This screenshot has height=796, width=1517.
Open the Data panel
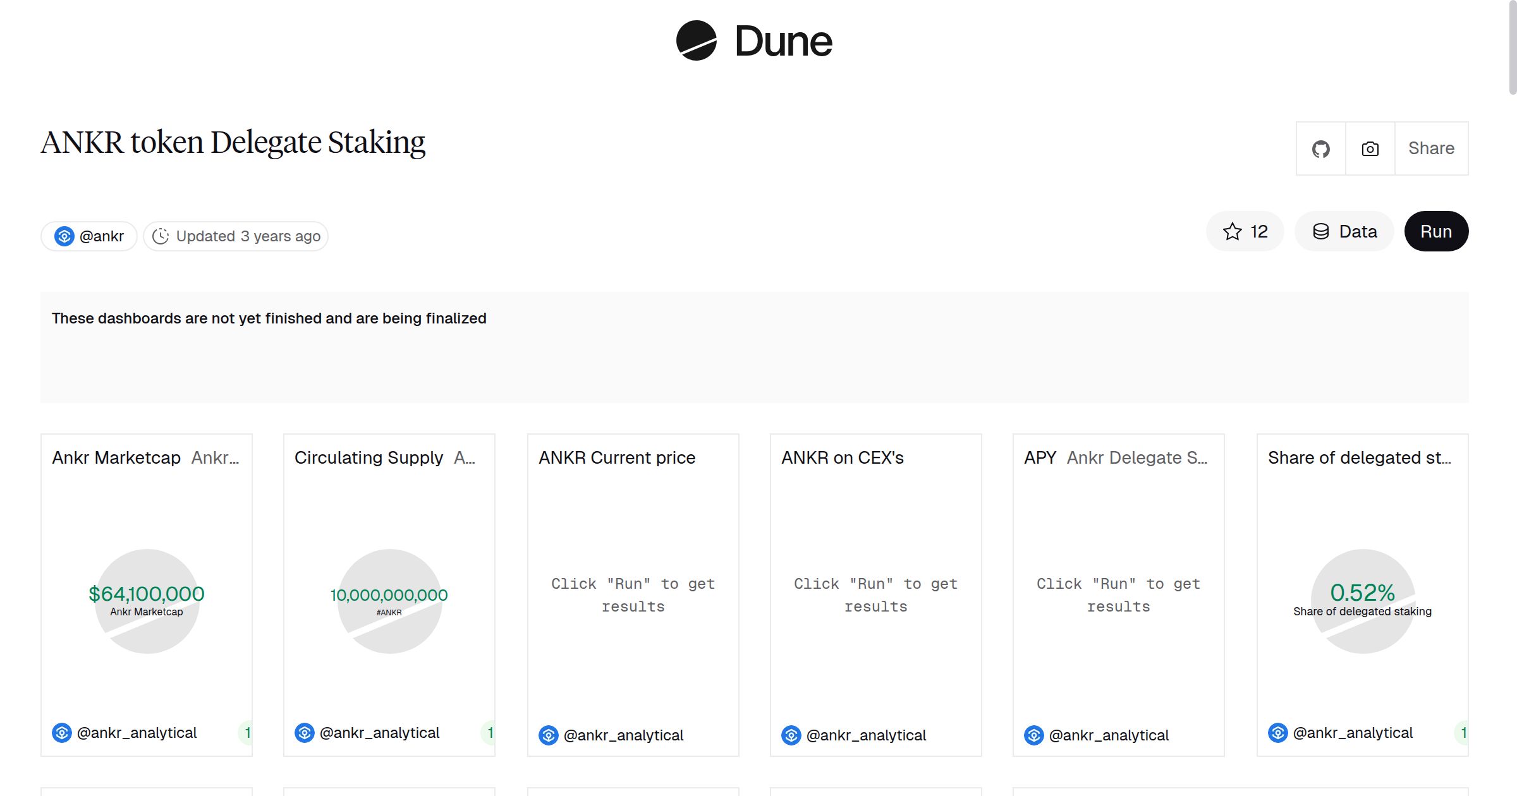point(1344,231)
